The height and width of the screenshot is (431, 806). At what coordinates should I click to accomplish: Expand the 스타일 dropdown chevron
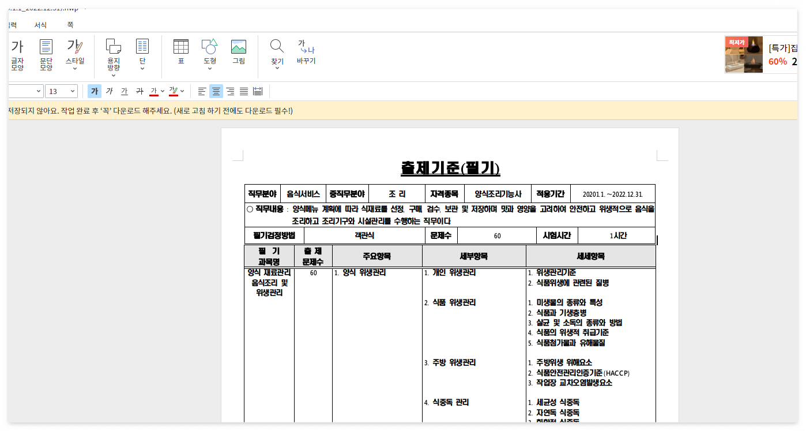[x=75, y=68]
